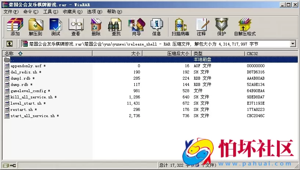Click CRC32 value 9DED8DA7
300x170 pixels.
coord(256,97)
